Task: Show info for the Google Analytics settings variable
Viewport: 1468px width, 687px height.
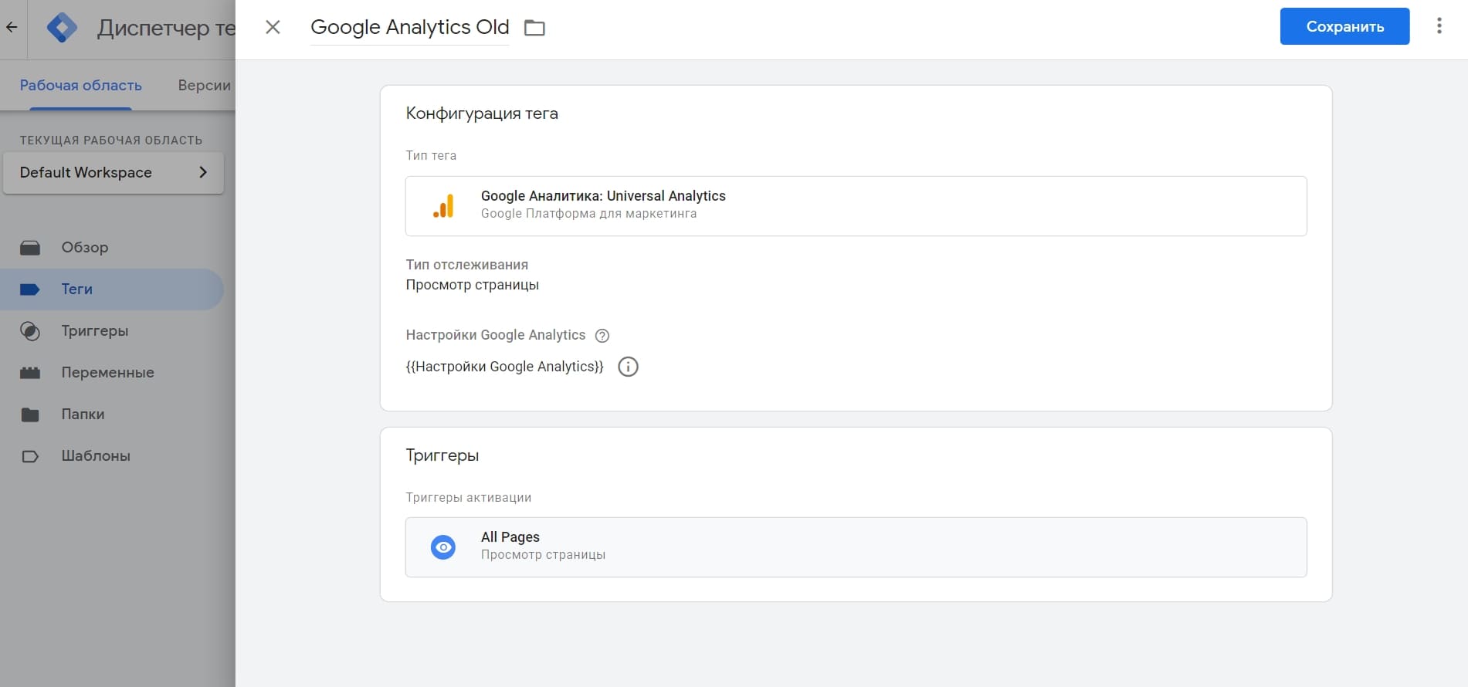Action: point(629,367)
